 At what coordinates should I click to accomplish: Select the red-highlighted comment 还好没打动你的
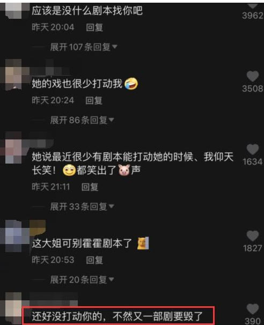tap(118, 316)
